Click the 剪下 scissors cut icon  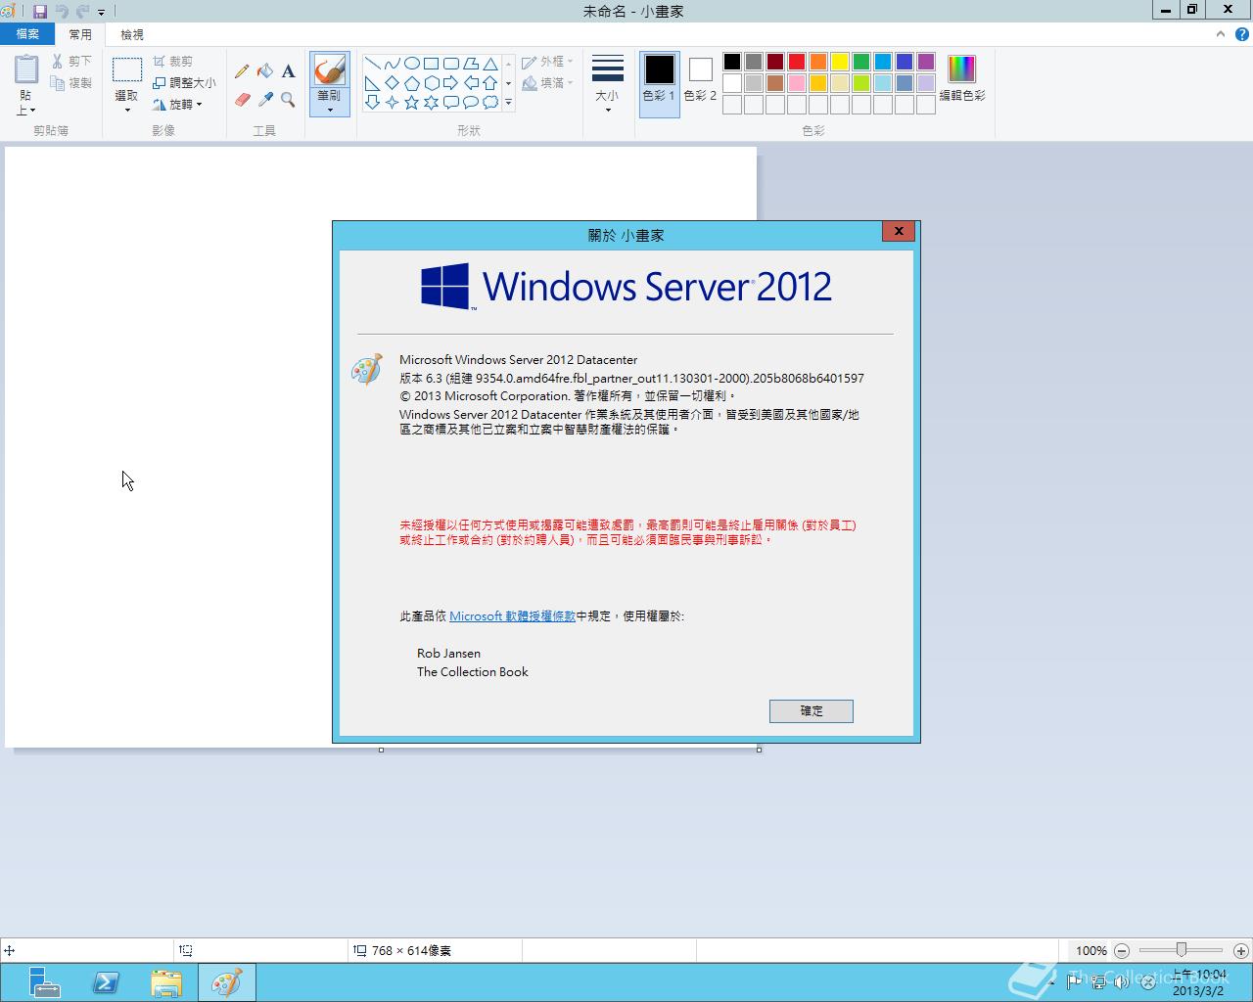coord(58,61)
